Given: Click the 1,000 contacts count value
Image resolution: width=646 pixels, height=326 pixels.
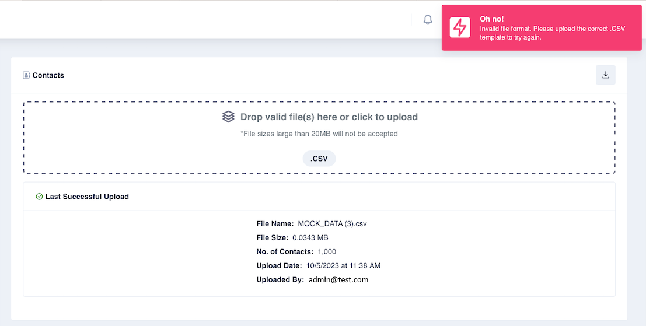Looking at the screenshot, I should (327, 252).
